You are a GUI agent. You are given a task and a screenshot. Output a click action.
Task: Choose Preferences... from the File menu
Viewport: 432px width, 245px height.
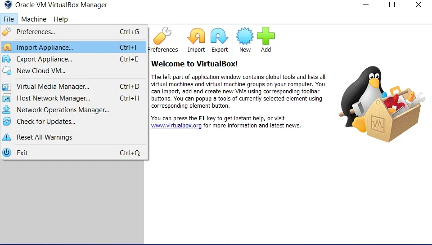74,32
